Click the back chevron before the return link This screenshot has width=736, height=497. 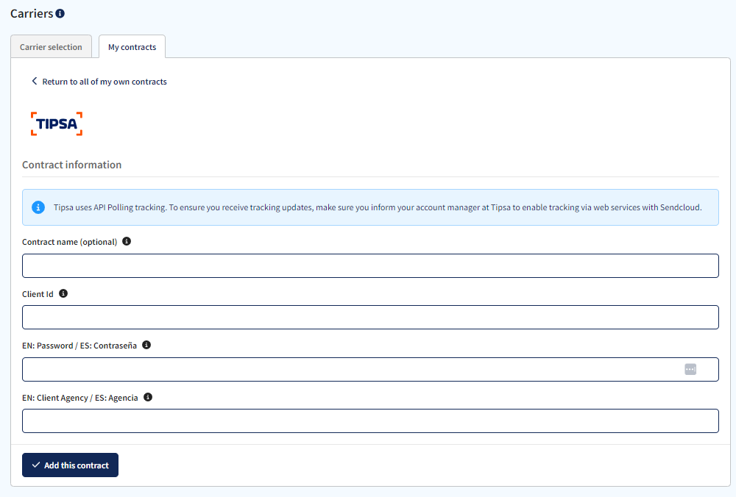[x=34, y=81]
